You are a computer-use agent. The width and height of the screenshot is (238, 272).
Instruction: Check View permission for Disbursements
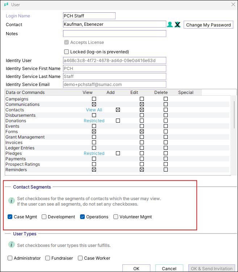pos(94,115)
